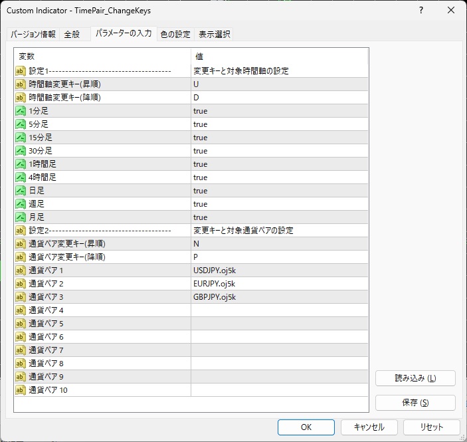467x442 pixels.
Task: Click the green bool icon for 5分足
Action: pos(21,124)
